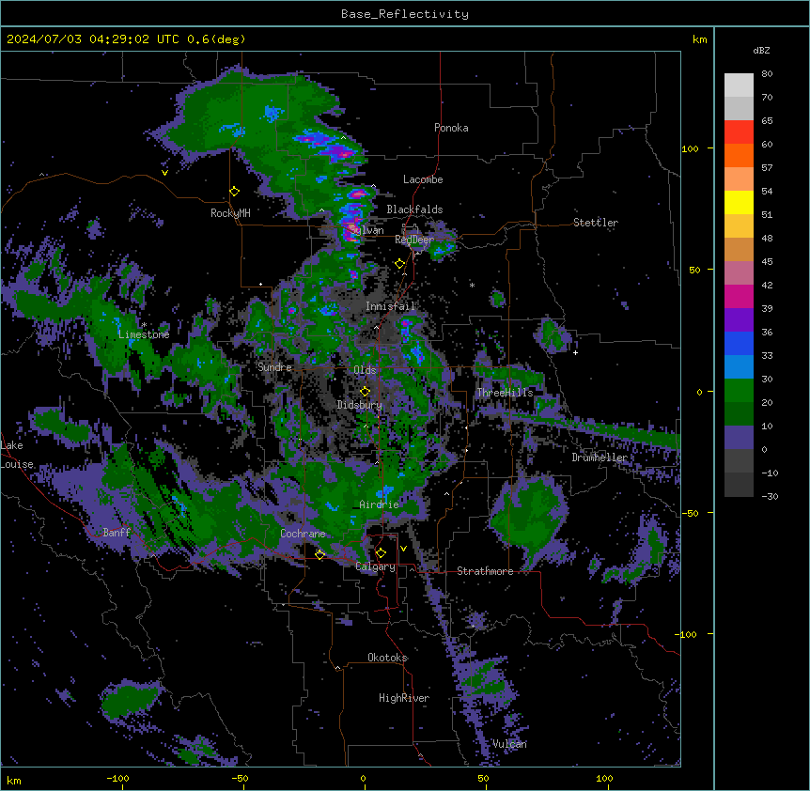Click the red 60–65 dBZ legend swatch

(739, 132)
